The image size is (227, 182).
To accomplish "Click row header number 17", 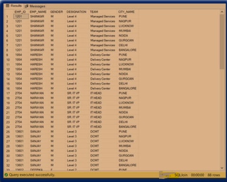I will tap(8, 93).
